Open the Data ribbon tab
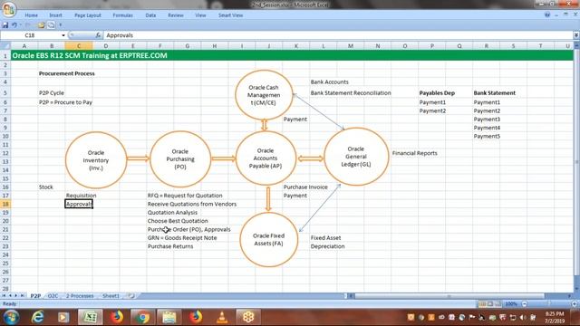Image resolution: width=580 pixels, height=326 pixels. [150, 15]
